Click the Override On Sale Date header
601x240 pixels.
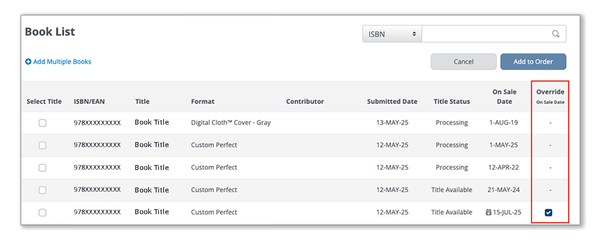point(550,97)
